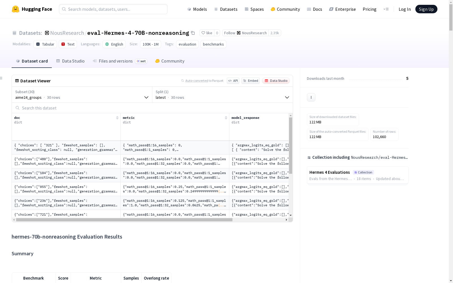453x283 pixels.
Task: Sort the metric column
Action: [x=226, y=118]
